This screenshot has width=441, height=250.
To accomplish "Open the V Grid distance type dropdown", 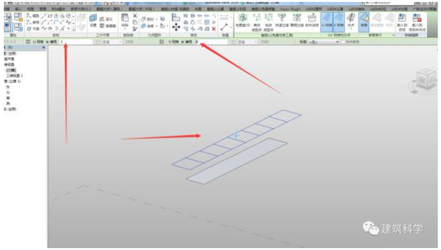I will click(x=247, y=42).
